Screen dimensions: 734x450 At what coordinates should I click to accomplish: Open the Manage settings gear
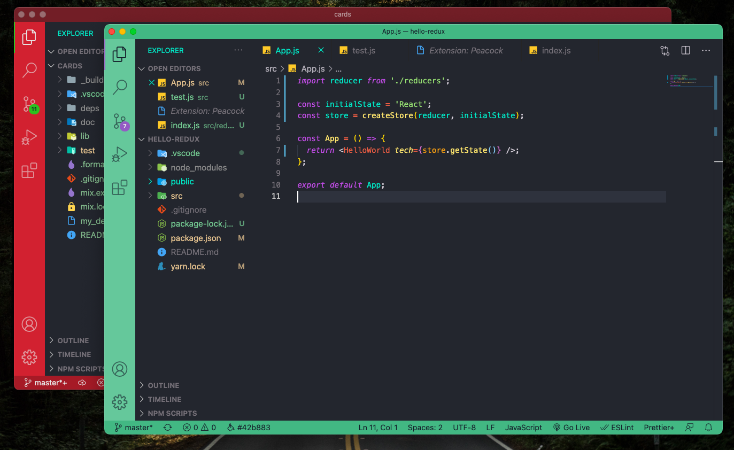[119, 402]
